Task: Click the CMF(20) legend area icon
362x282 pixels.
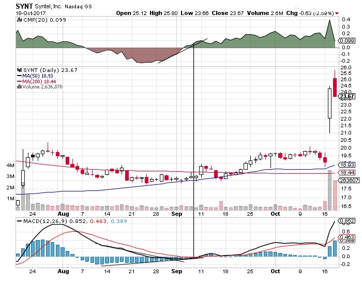Action: 20,20
